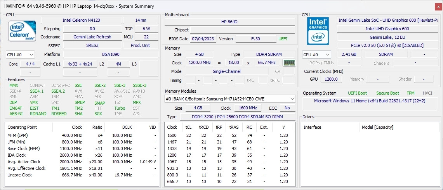
Task: Open the CPU #0 selector dropdown
Action: coord(20,55)
